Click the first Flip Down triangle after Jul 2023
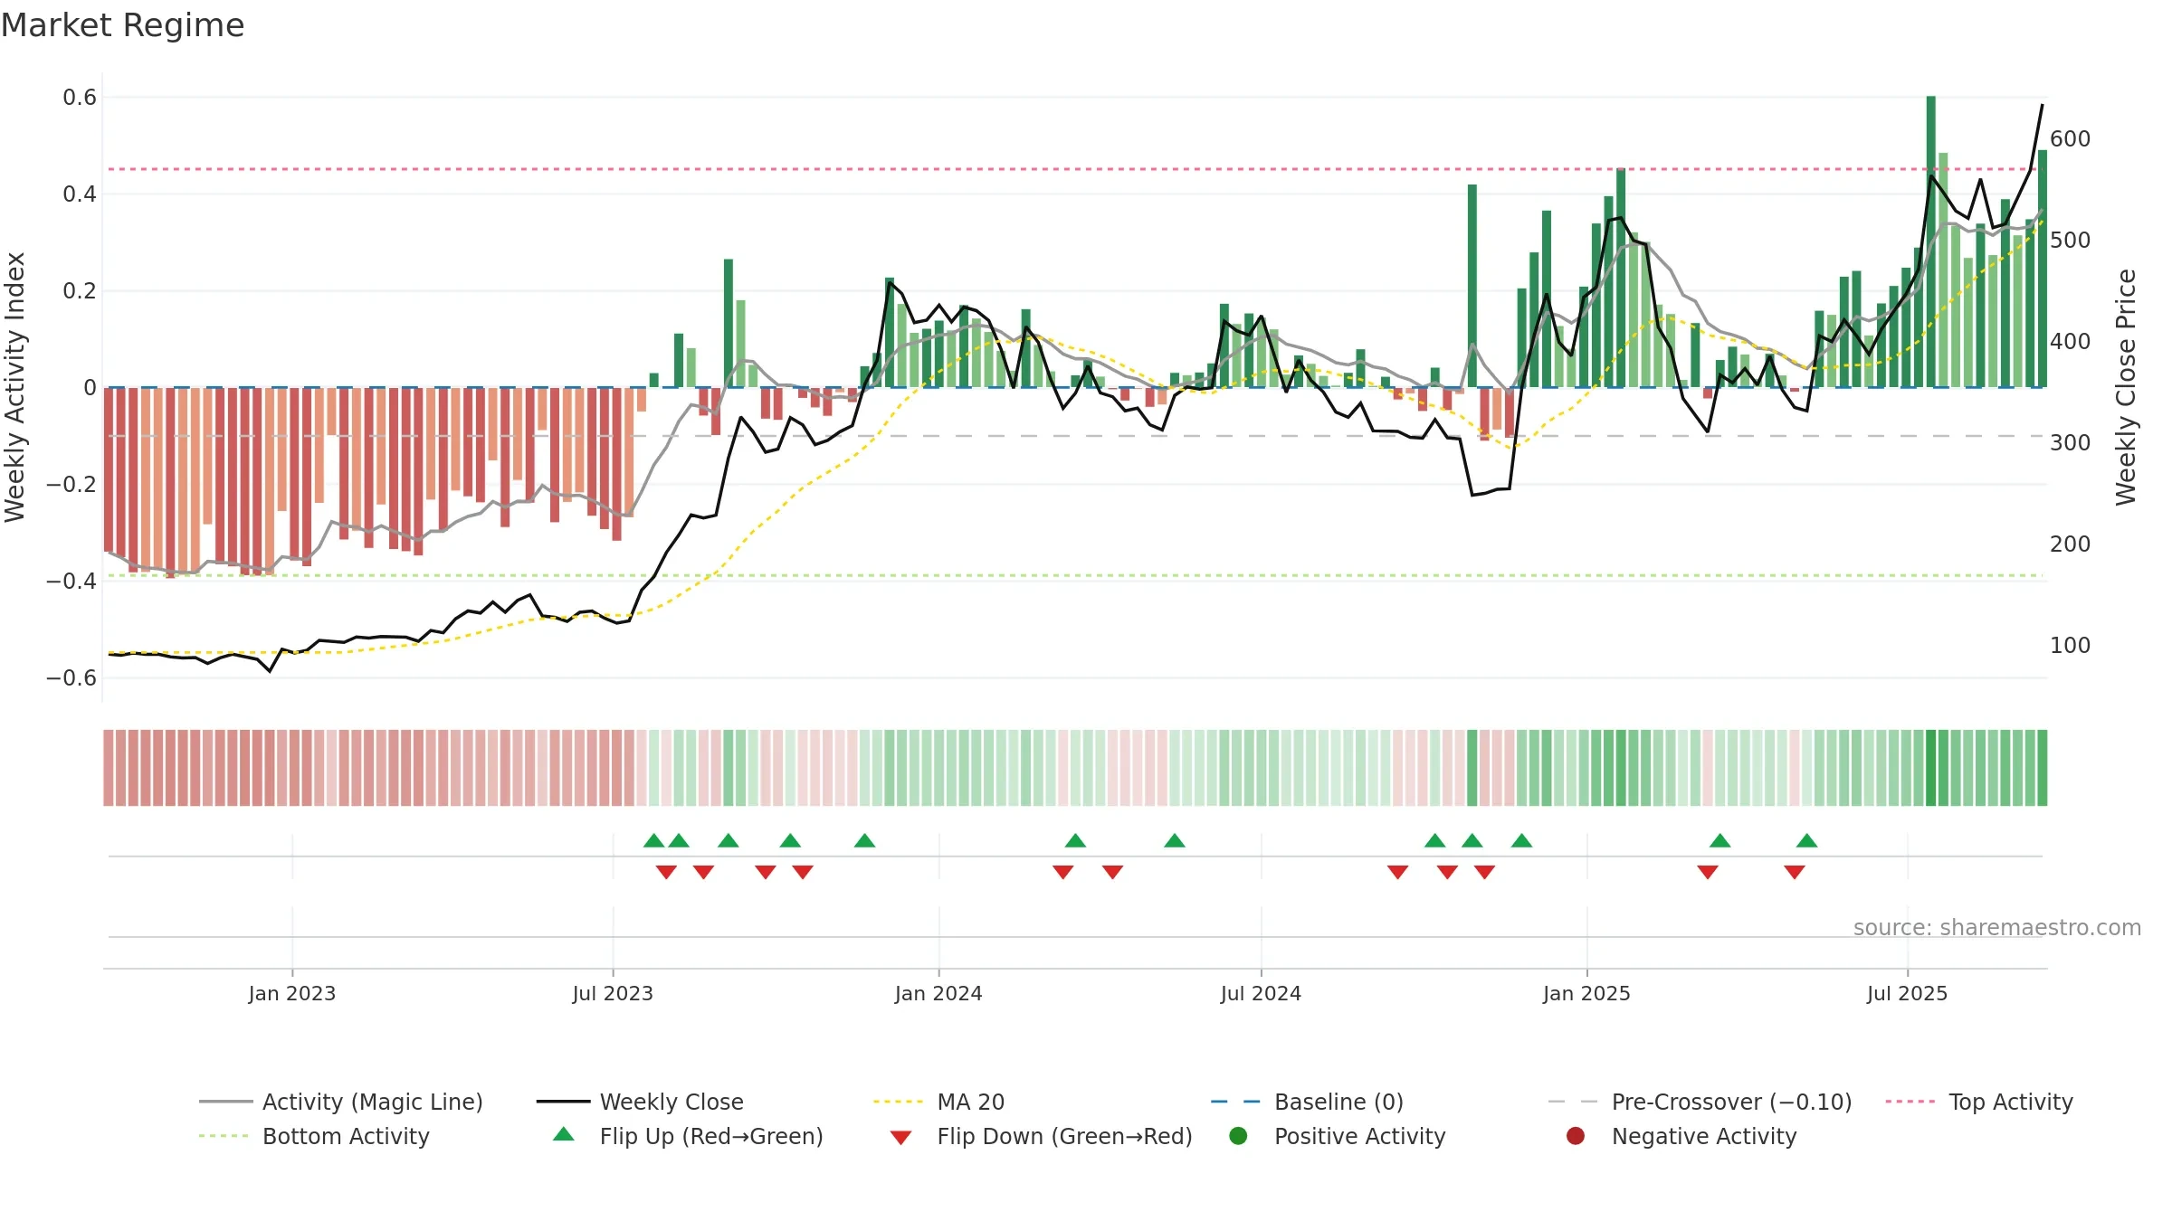The height and width of the screenshot is (1221, 2172). [x=666, y=872]
